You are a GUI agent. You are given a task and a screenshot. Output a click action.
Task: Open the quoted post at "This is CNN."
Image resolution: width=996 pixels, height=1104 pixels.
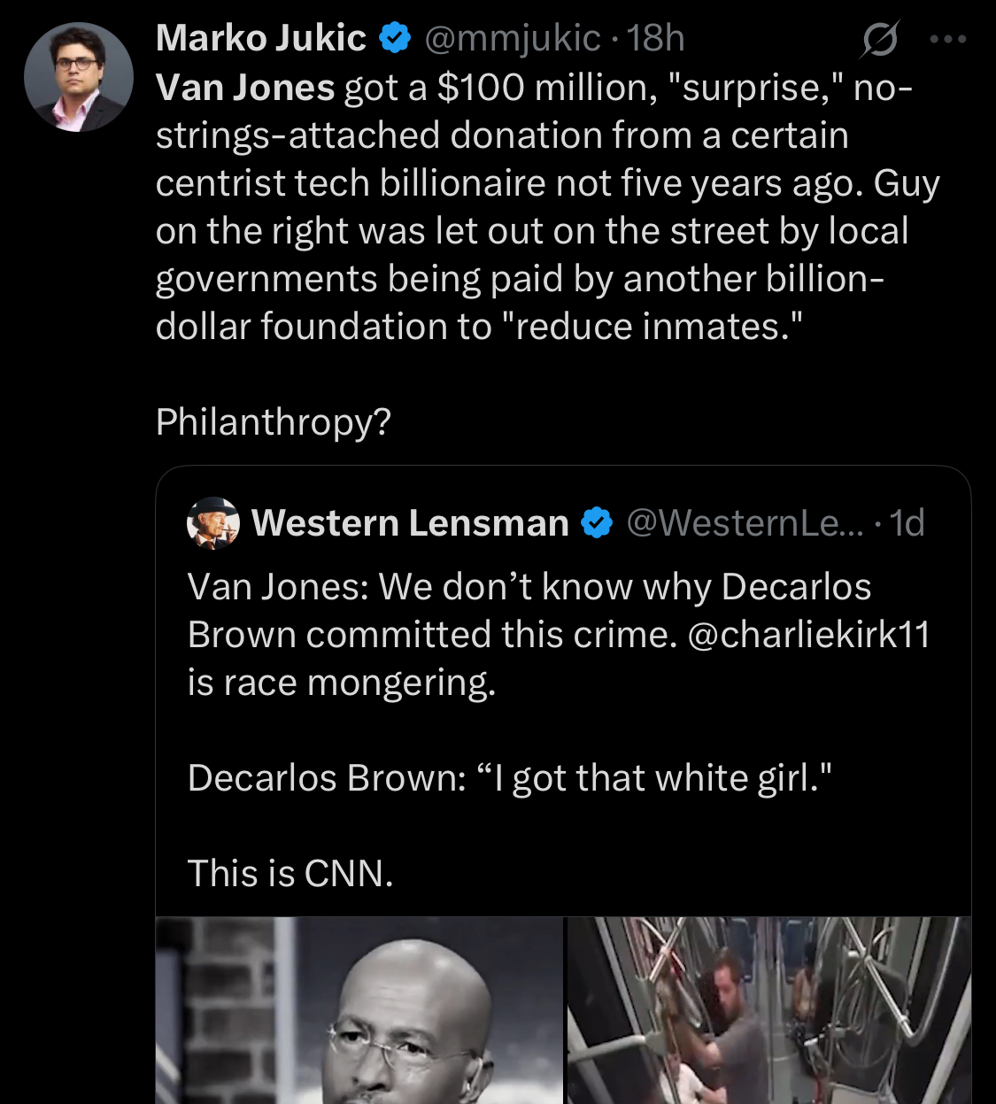point(290,874)
